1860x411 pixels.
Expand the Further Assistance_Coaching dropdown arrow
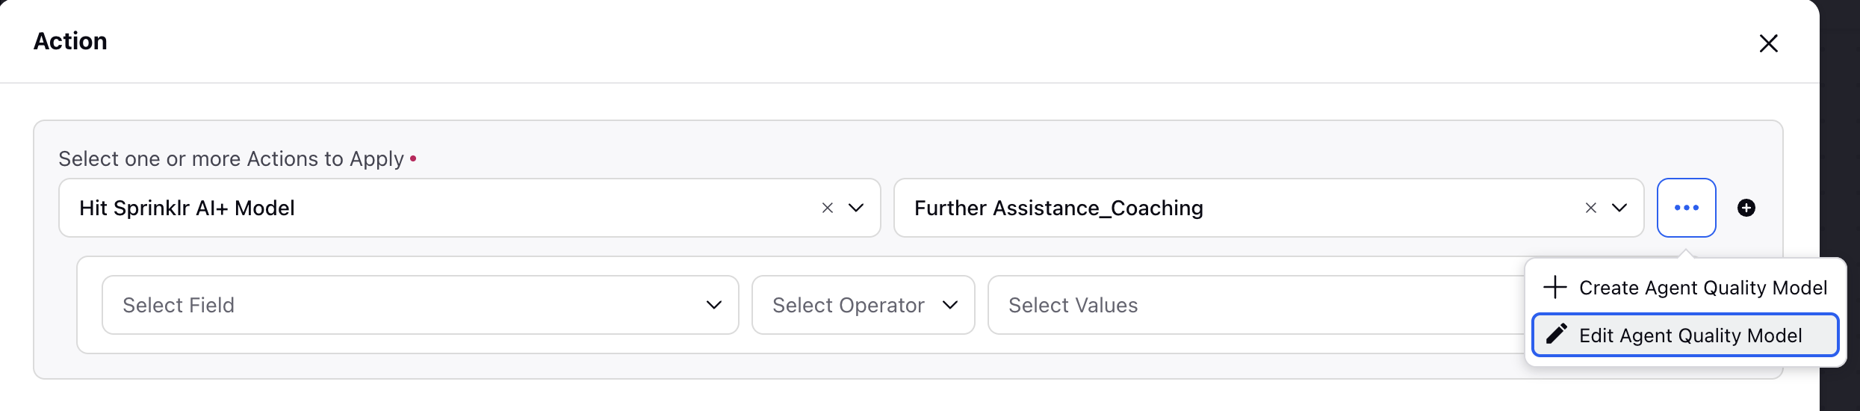[1619, 208]
